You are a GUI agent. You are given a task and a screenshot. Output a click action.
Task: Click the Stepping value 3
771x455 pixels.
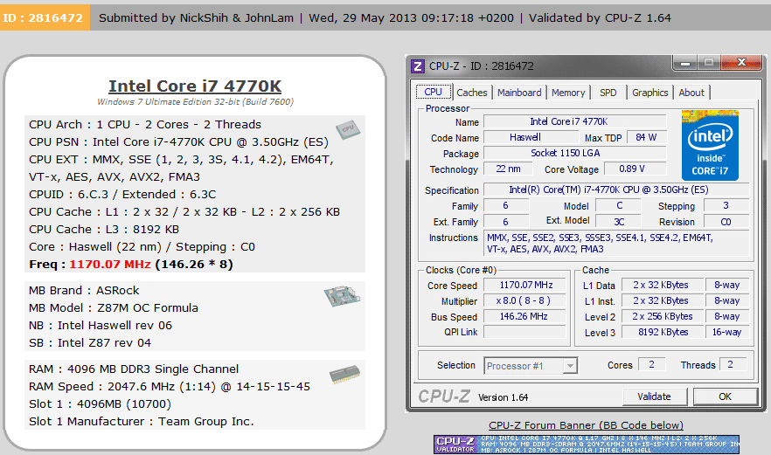[726, 205]
